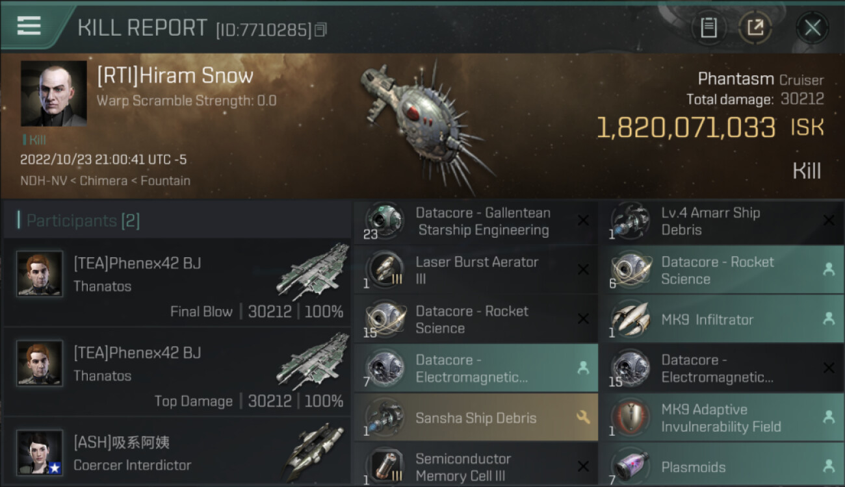This screenshot has width=845, height=487.
Task: Toggle the person marker on Datacore - Rocket Science
Action: [x=829, y=270]
